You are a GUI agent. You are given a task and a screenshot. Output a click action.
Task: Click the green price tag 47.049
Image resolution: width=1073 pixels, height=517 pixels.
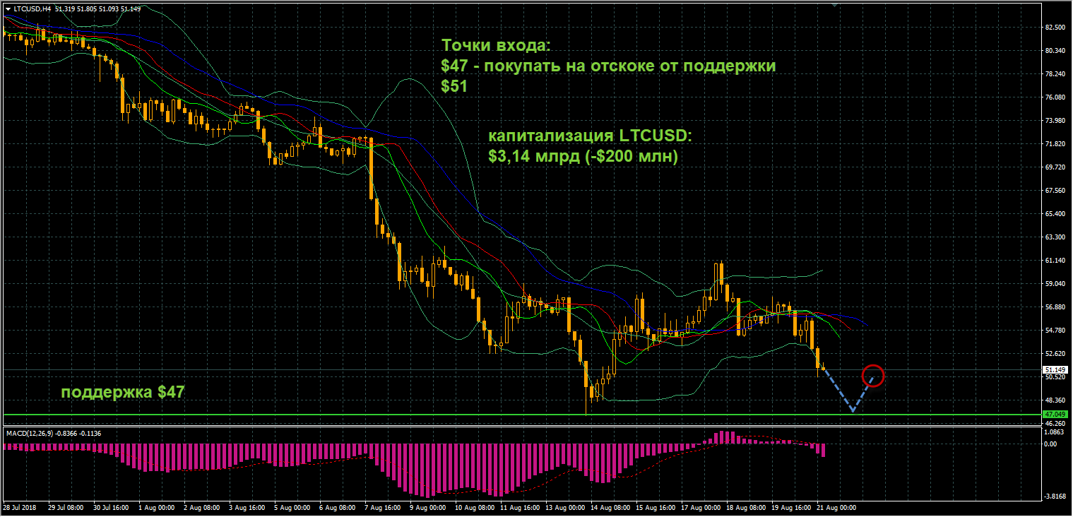[1054, 414]
